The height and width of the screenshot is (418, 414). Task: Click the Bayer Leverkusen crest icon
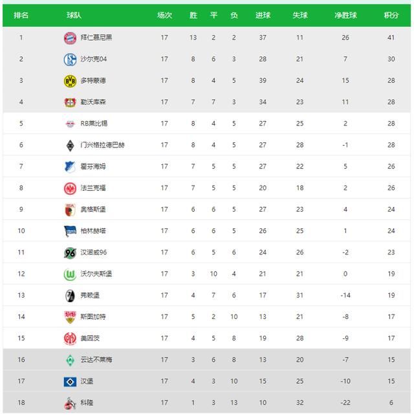70,102
